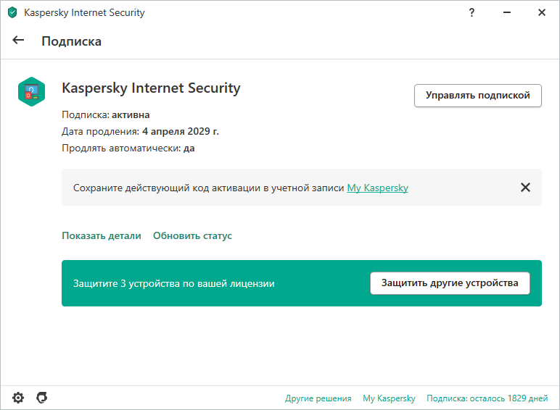Click Обновить статус link
Viewport: 560px width, 410px height.
point(192,235)
